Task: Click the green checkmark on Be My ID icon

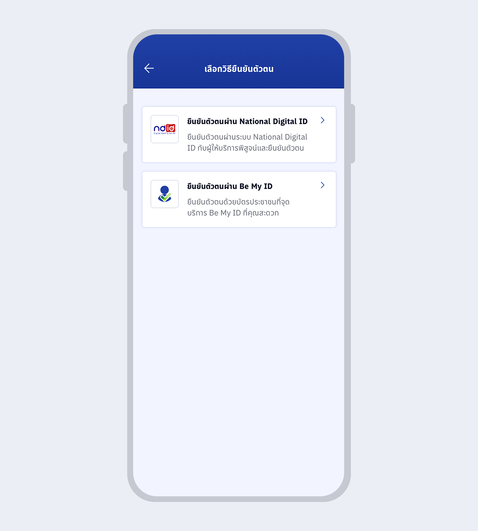Action: pyautogui.click(x=166, y=197)
